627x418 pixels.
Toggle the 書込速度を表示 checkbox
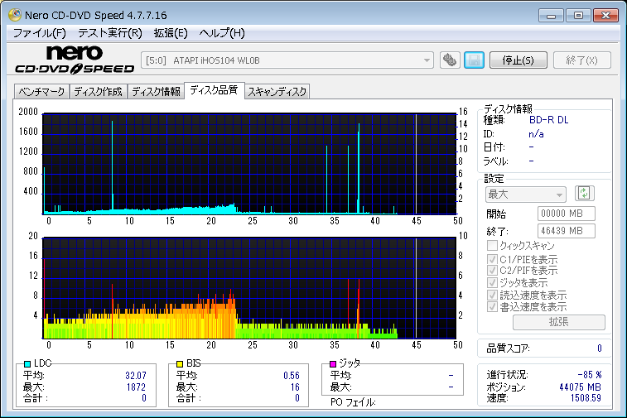pos(492,306)
